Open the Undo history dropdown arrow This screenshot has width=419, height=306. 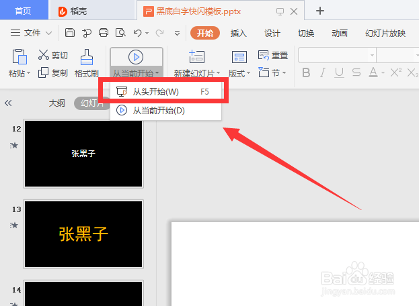click(147, 34)
